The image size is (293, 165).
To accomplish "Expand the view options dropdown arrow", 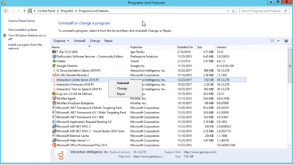I will click(x=278, y=41).
